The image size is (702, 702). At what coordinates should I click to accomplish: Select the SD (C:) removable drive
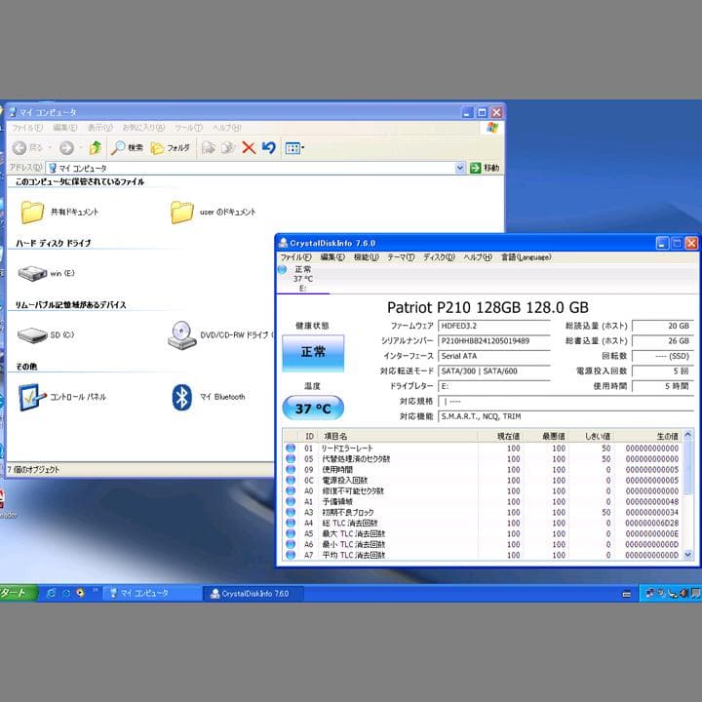tap(32, 334)
